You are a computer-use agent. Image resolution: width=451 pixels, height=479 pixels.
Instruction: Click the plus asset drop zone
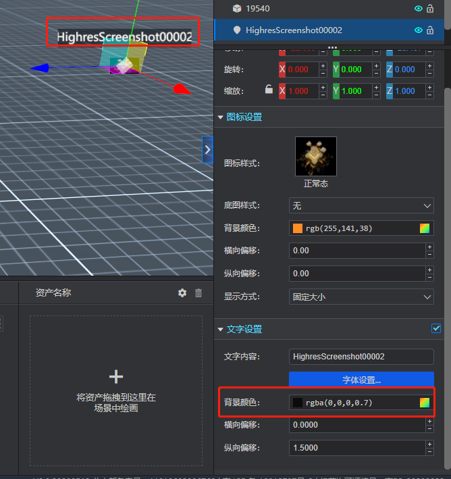tap(116, 391)
